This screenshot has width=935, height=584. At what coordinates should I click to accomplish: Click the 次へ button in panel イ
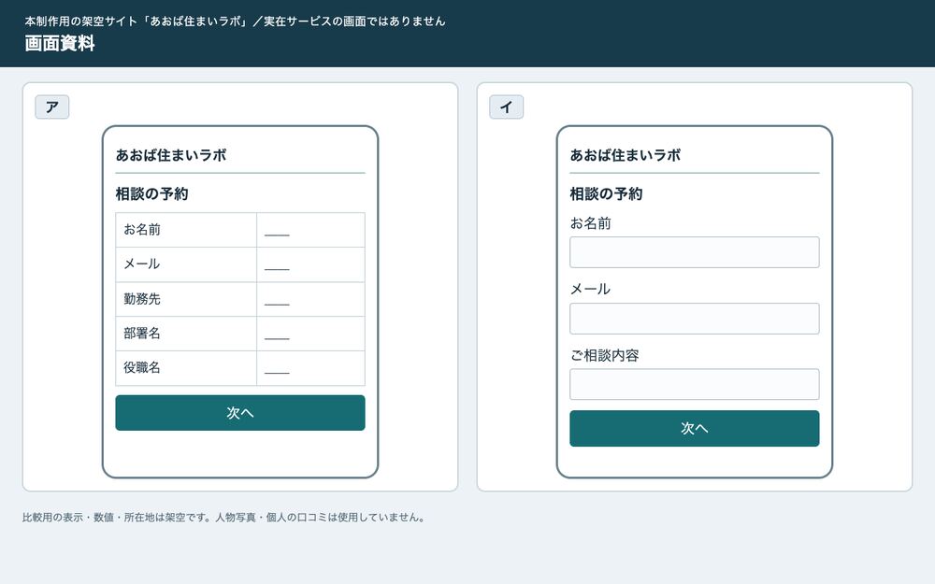tap(694, 428)
